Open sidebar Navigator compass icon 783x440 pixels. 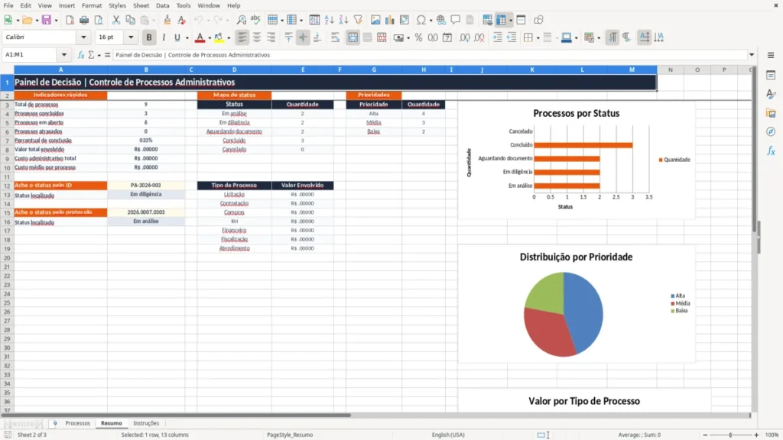tap(771, 131)
